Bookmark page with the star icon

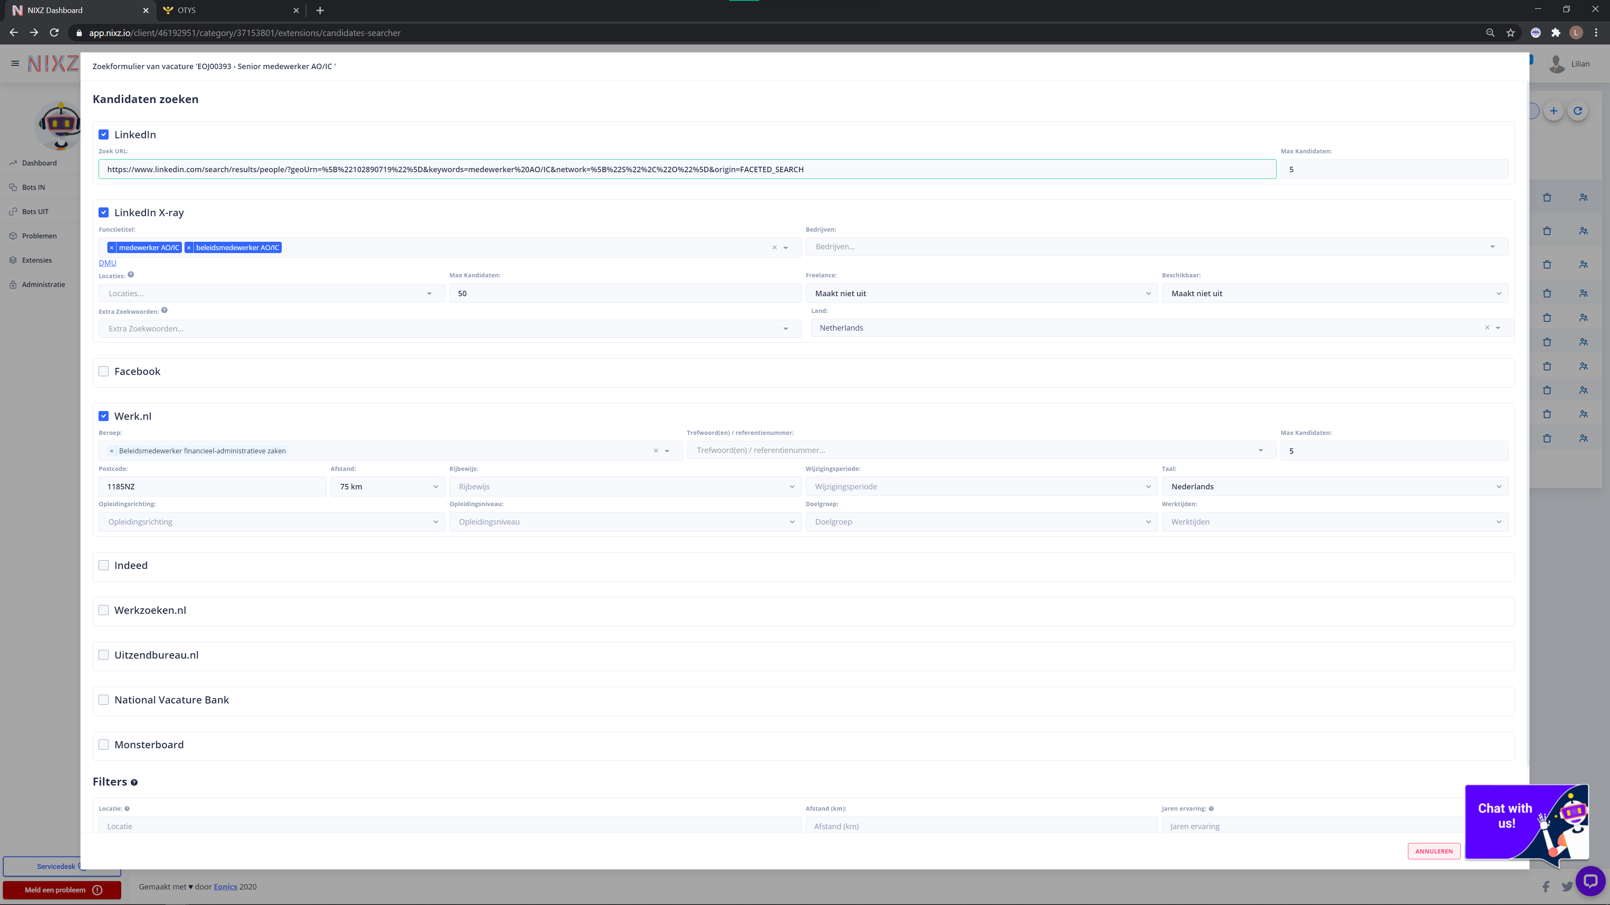tap(1511, 33)
